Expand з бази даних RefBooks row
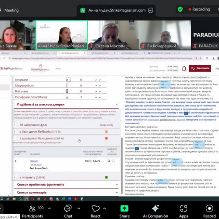This screenshot has width=219, height=219. tap(15, 132)
